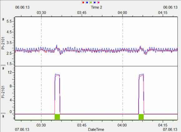This screenshot has height=132, width=181.
Task: Click the 0 value on the FI-2101 scale
Action: [11, 112]
